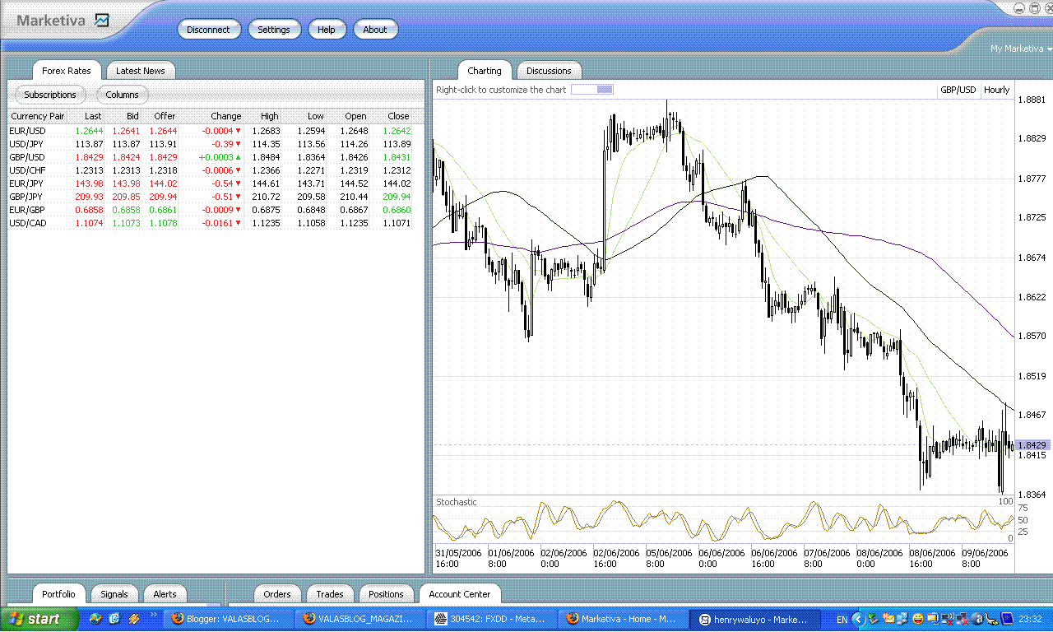Click the Offer column header
Viewport: 1053px width, 632px height.
pyautogui.click(x=160, y=116)
